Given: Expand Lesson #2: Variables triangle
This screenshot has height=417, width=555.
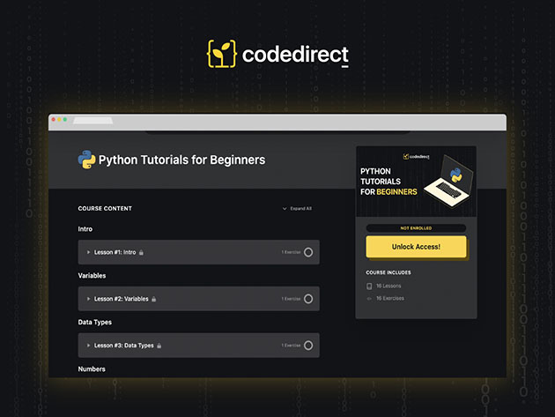Looking at the screenshot, I should tap(88, 299).
